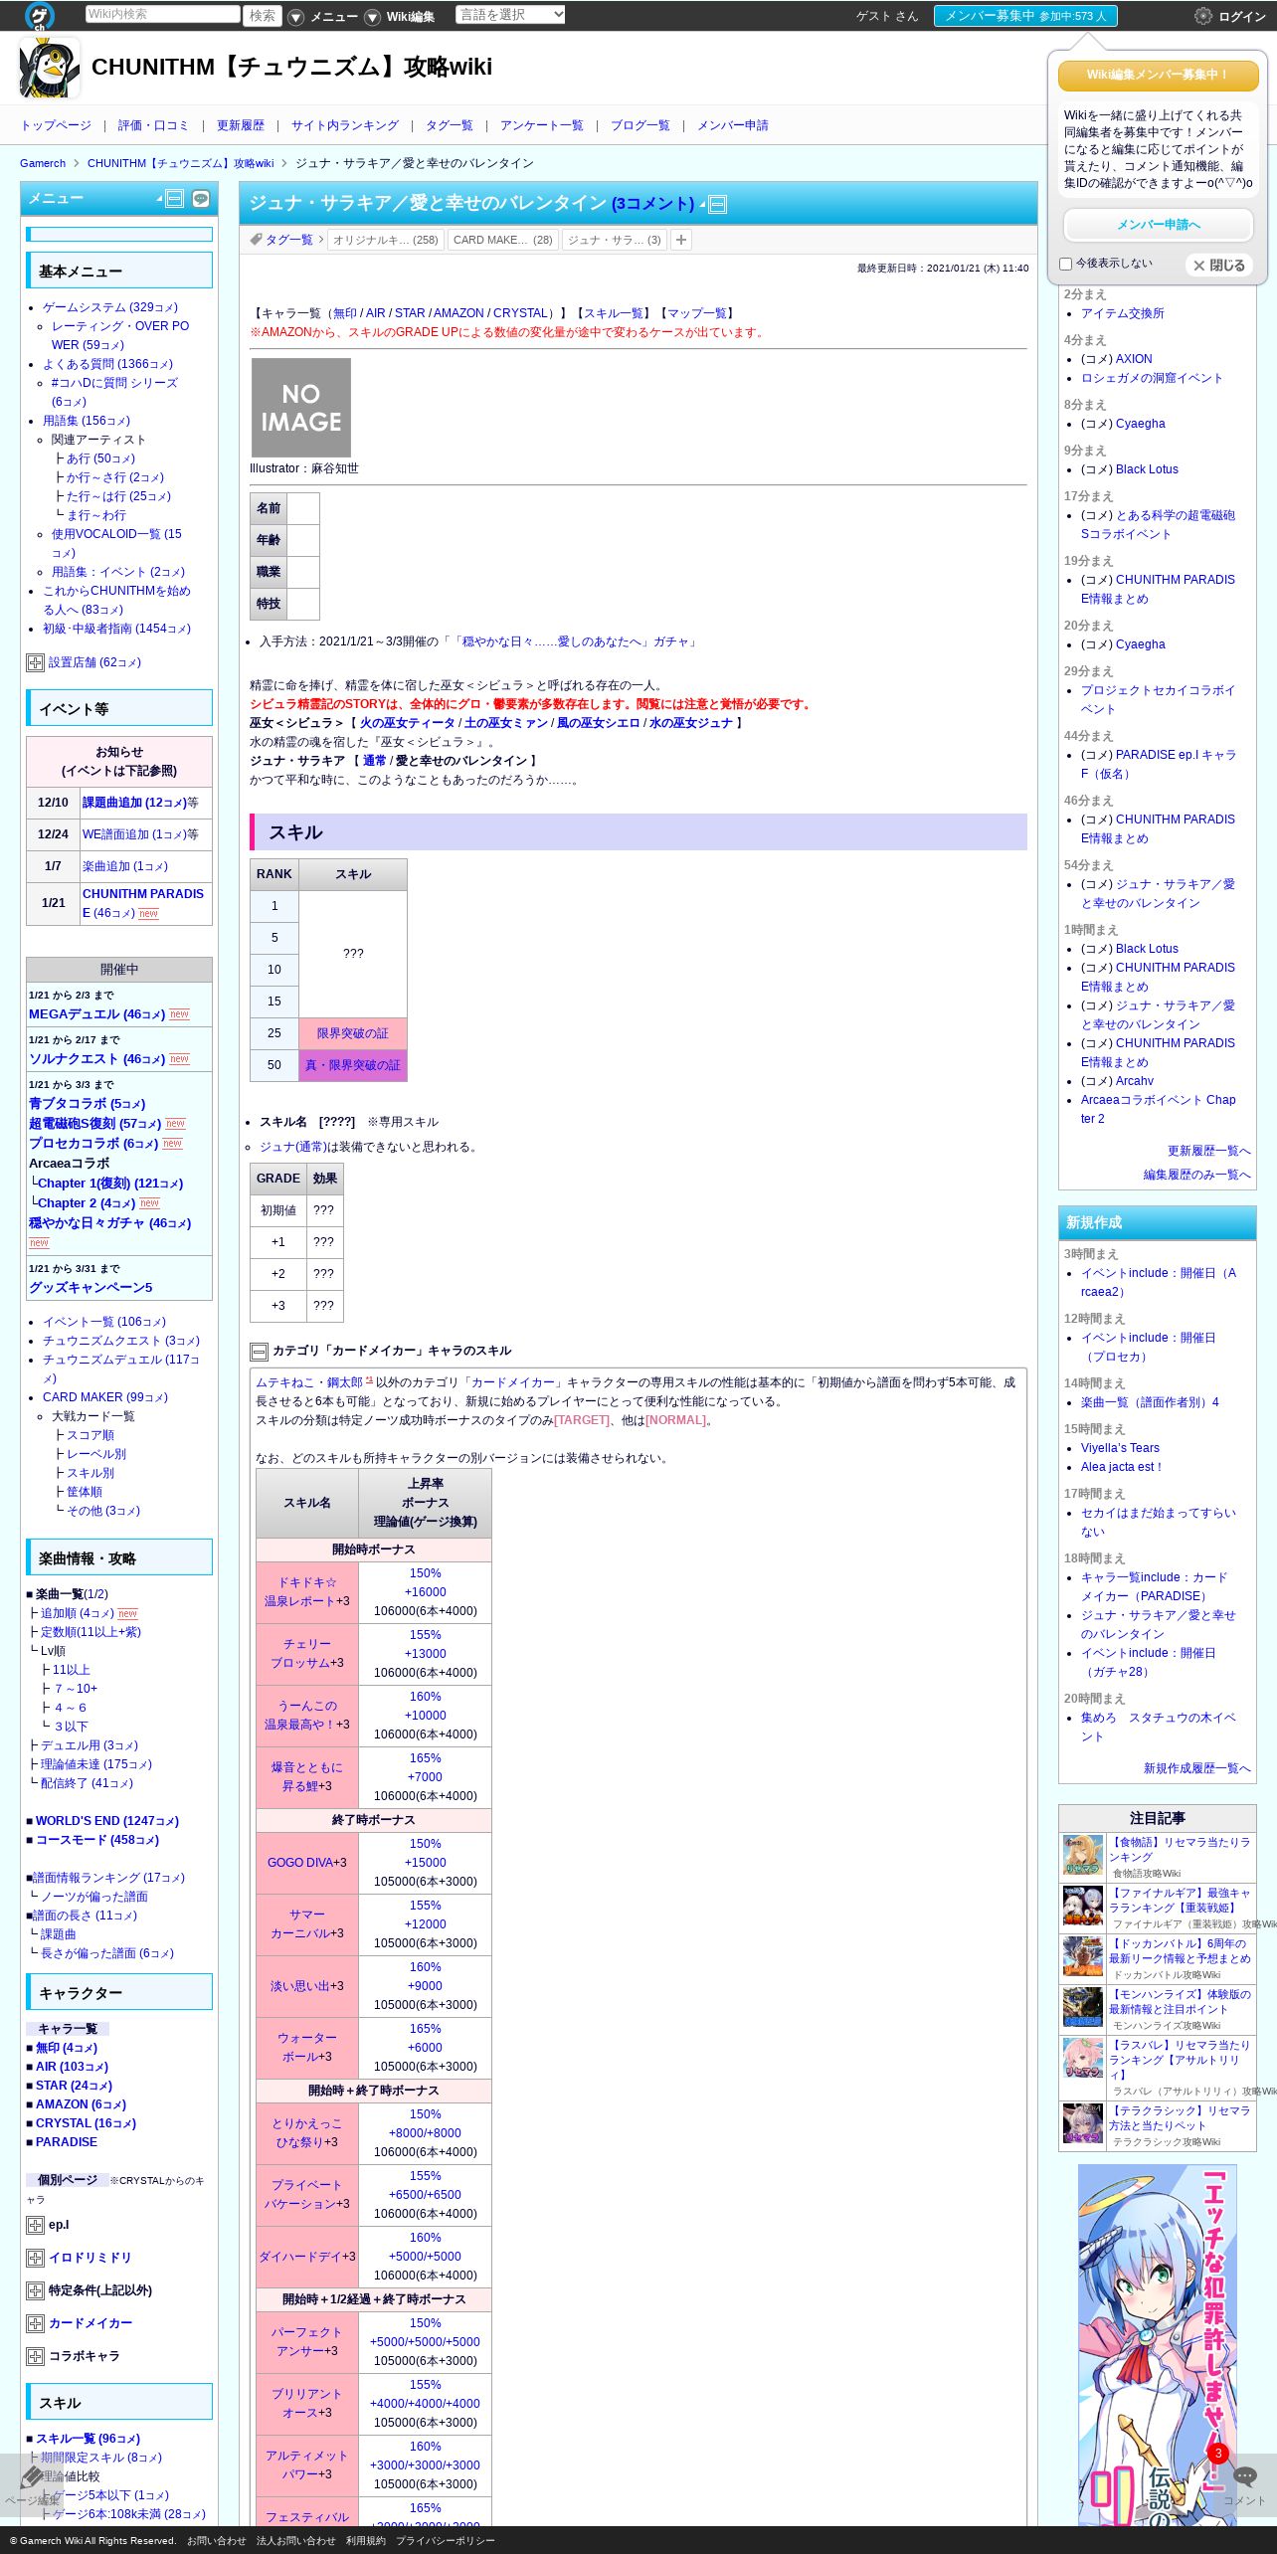
Task: Open the AMAZON character list link in the article
Action: 458,313
